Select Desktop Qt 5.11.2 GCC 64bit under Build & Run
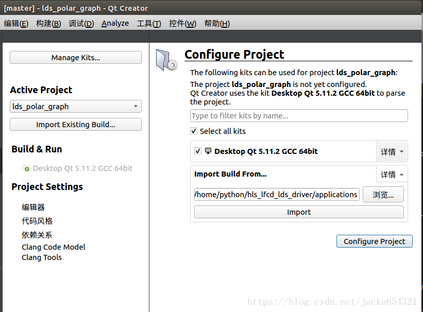Image resolution: width=423 pixels, height=312 pixels. 82,168
